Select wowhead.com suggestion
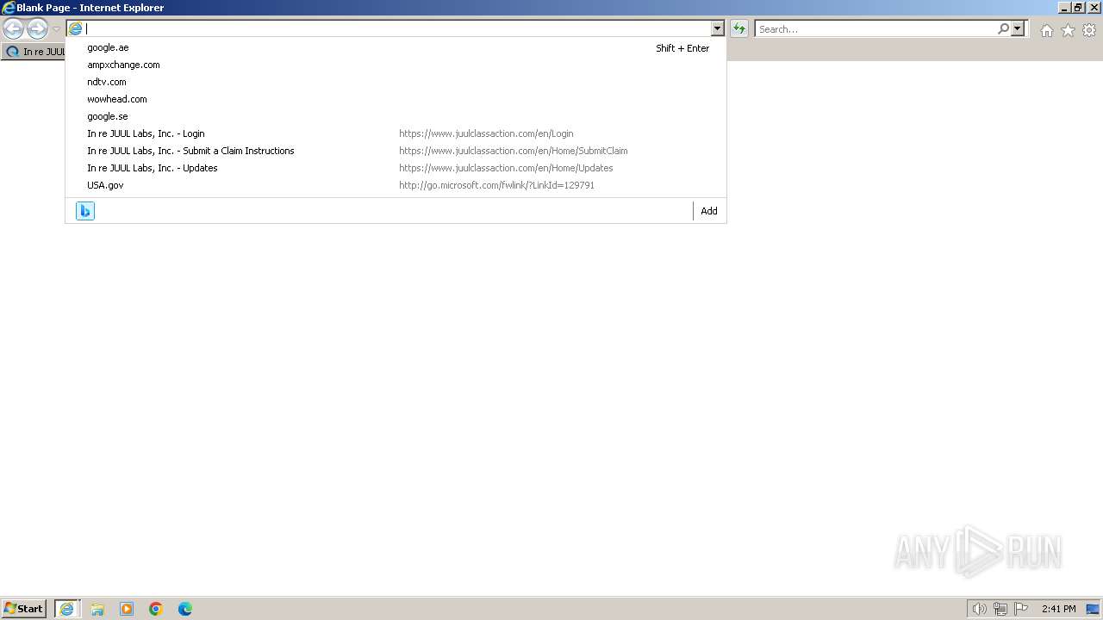This screenshot has height=620, width=1103. 396,99
